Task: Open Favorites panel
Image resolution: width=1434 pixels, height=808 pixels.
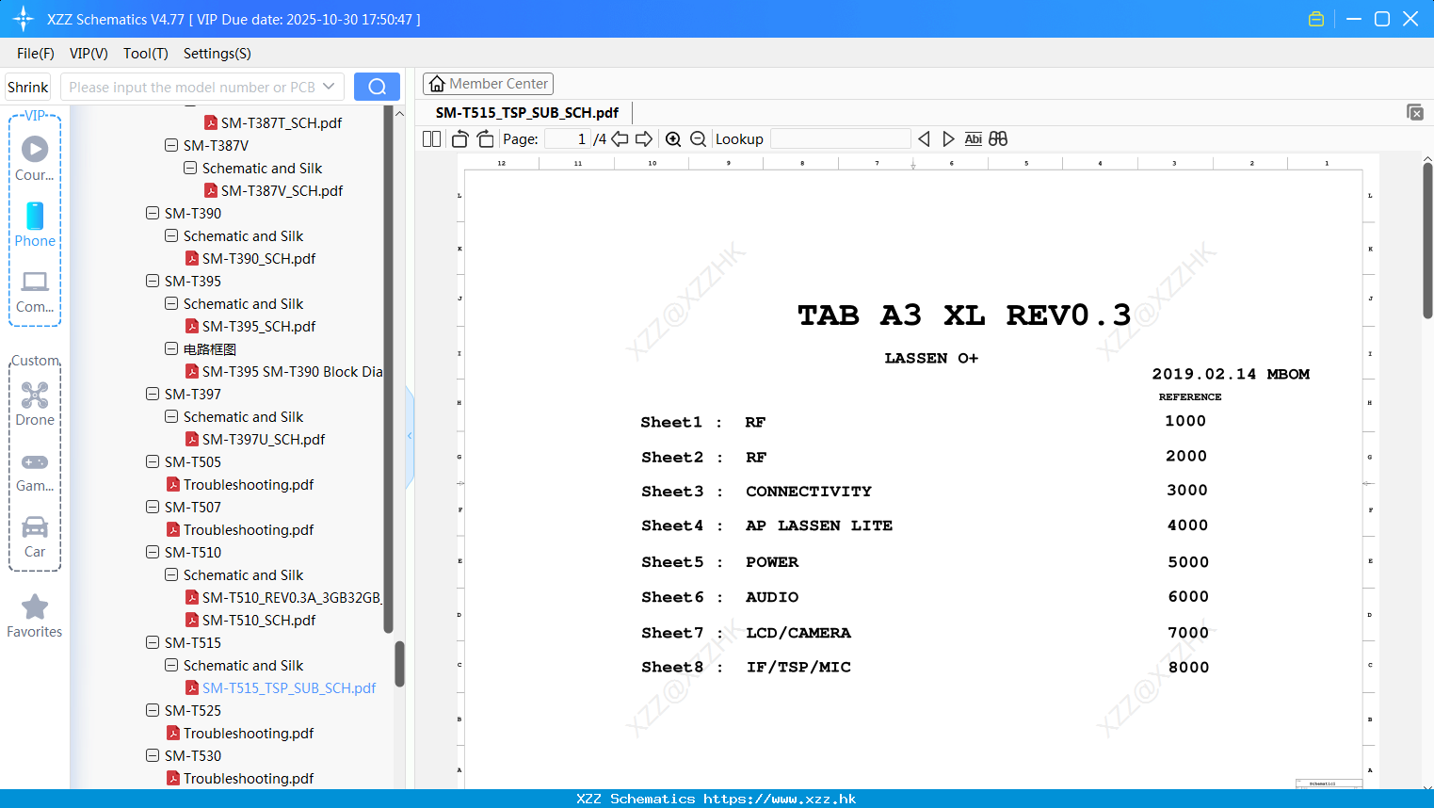Action: tap(35, 616)
